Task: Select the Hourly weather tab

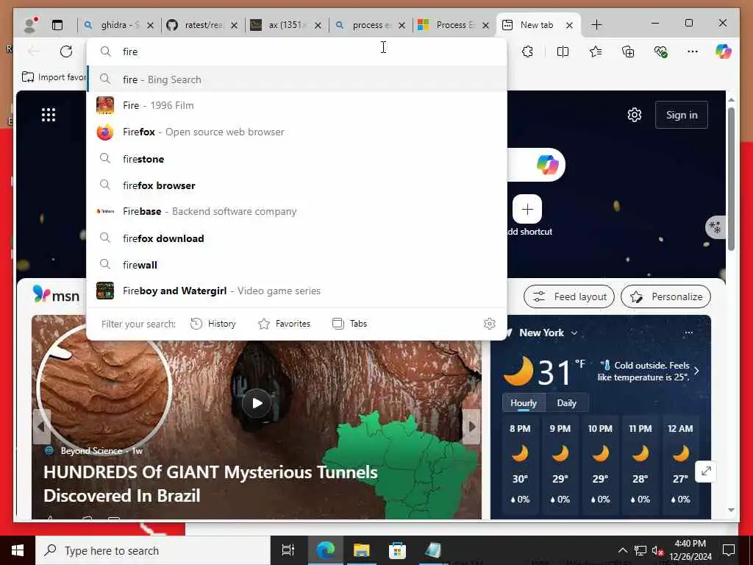Action: [x=524, y=403]
